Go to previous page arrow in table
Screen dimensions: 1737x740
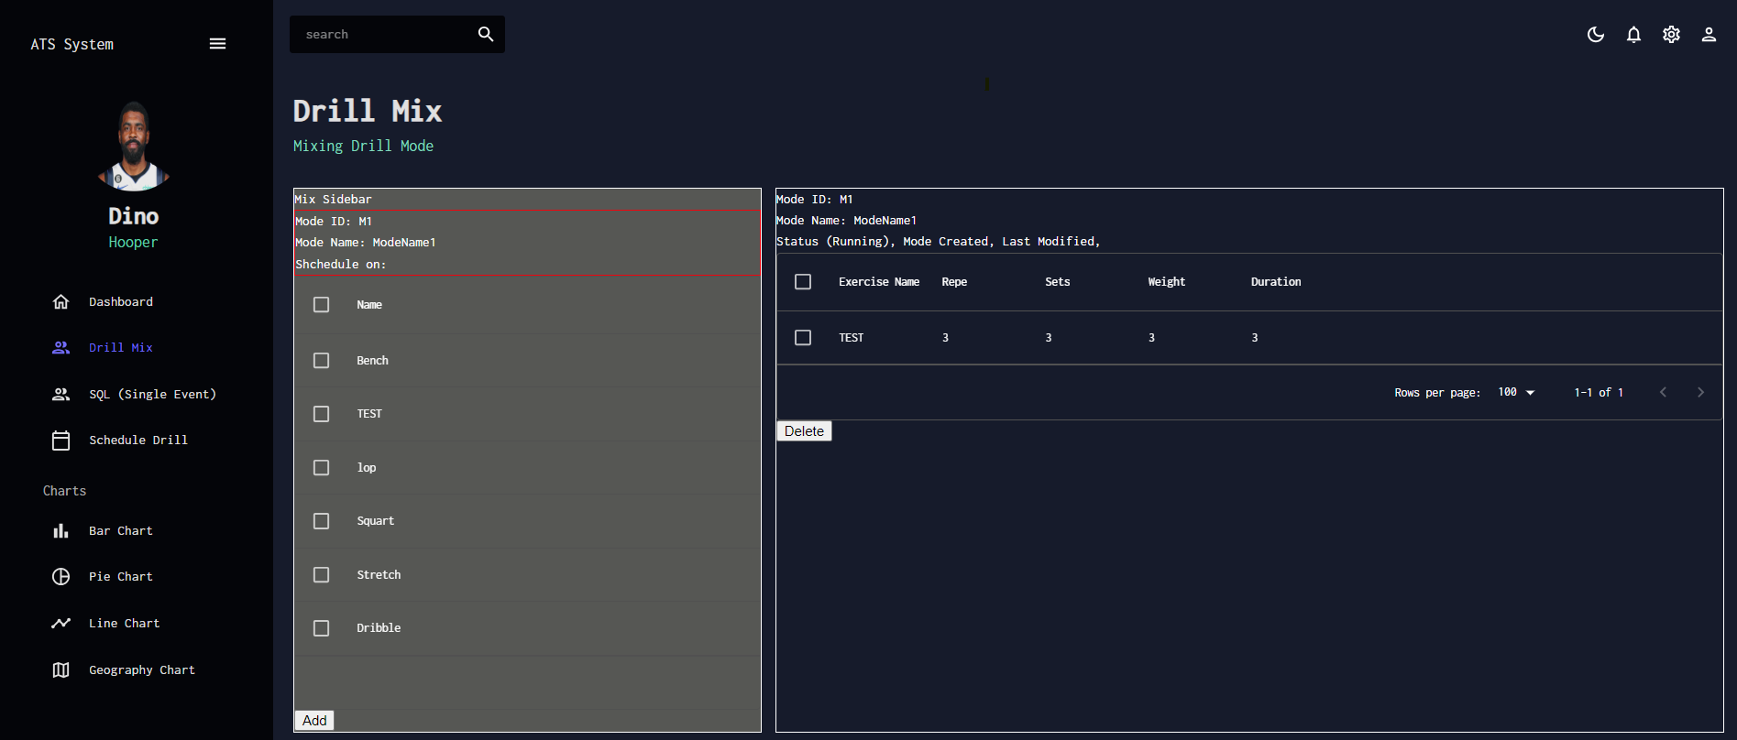click(x=1663, y=392)
